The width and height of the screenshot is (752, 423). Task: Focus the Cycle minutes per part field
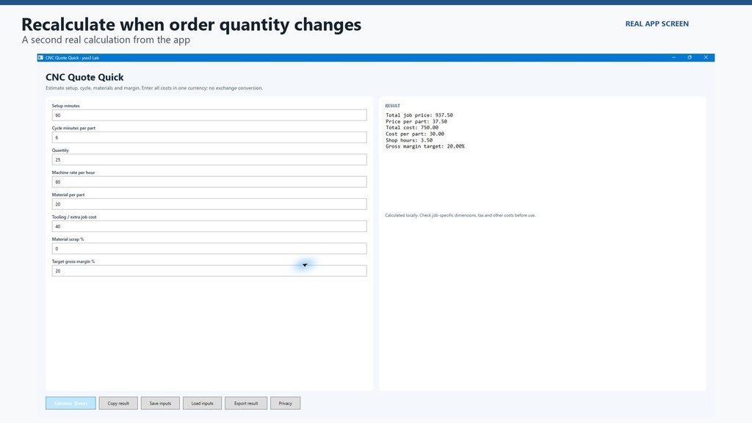tap(209, 137)
